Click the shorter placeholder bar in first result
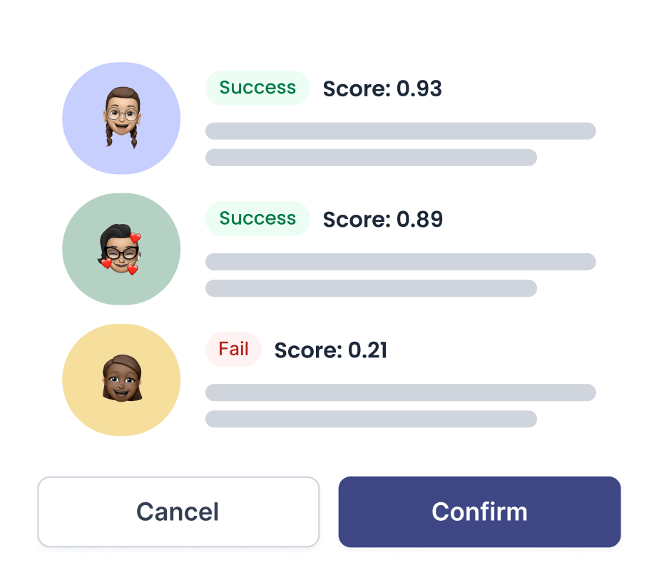 coord(371,158)
